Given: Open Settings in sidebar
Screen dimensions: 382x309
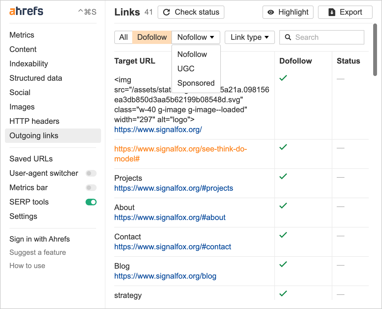Looking at the screenshot, I should [x=23, y=216].
